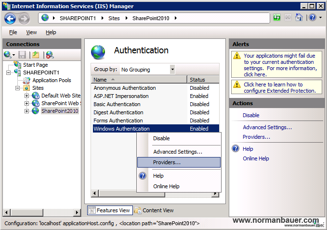327x230 pixels.
Task: Click the Extended Protection alert warning icon
Action: pos(237,85)
